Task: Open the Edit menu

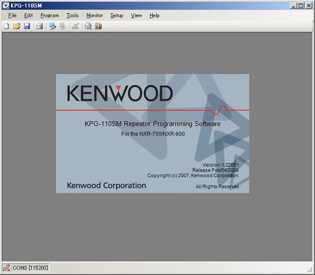Action: point(28,15)
